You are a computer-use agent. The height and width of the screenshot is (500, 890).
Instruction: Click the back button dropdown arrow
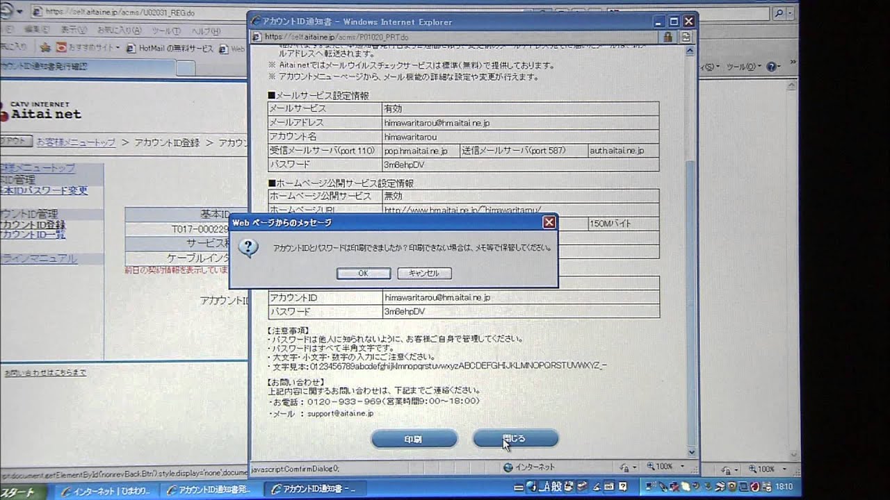[x=18, y=12]
